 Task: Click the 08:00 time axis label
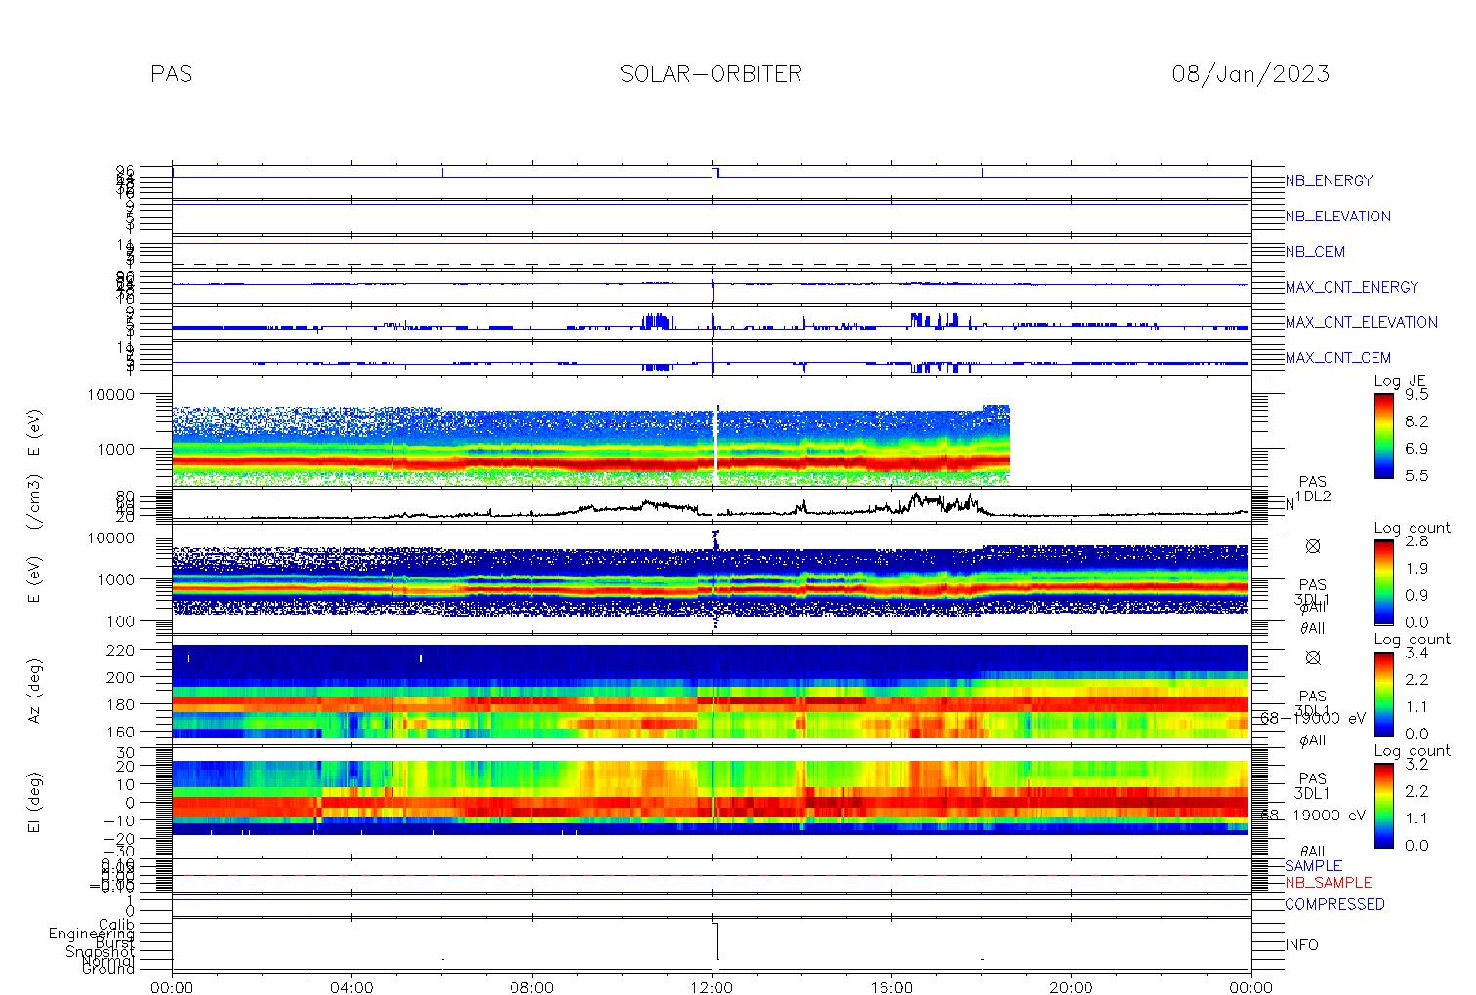(532, 986)
